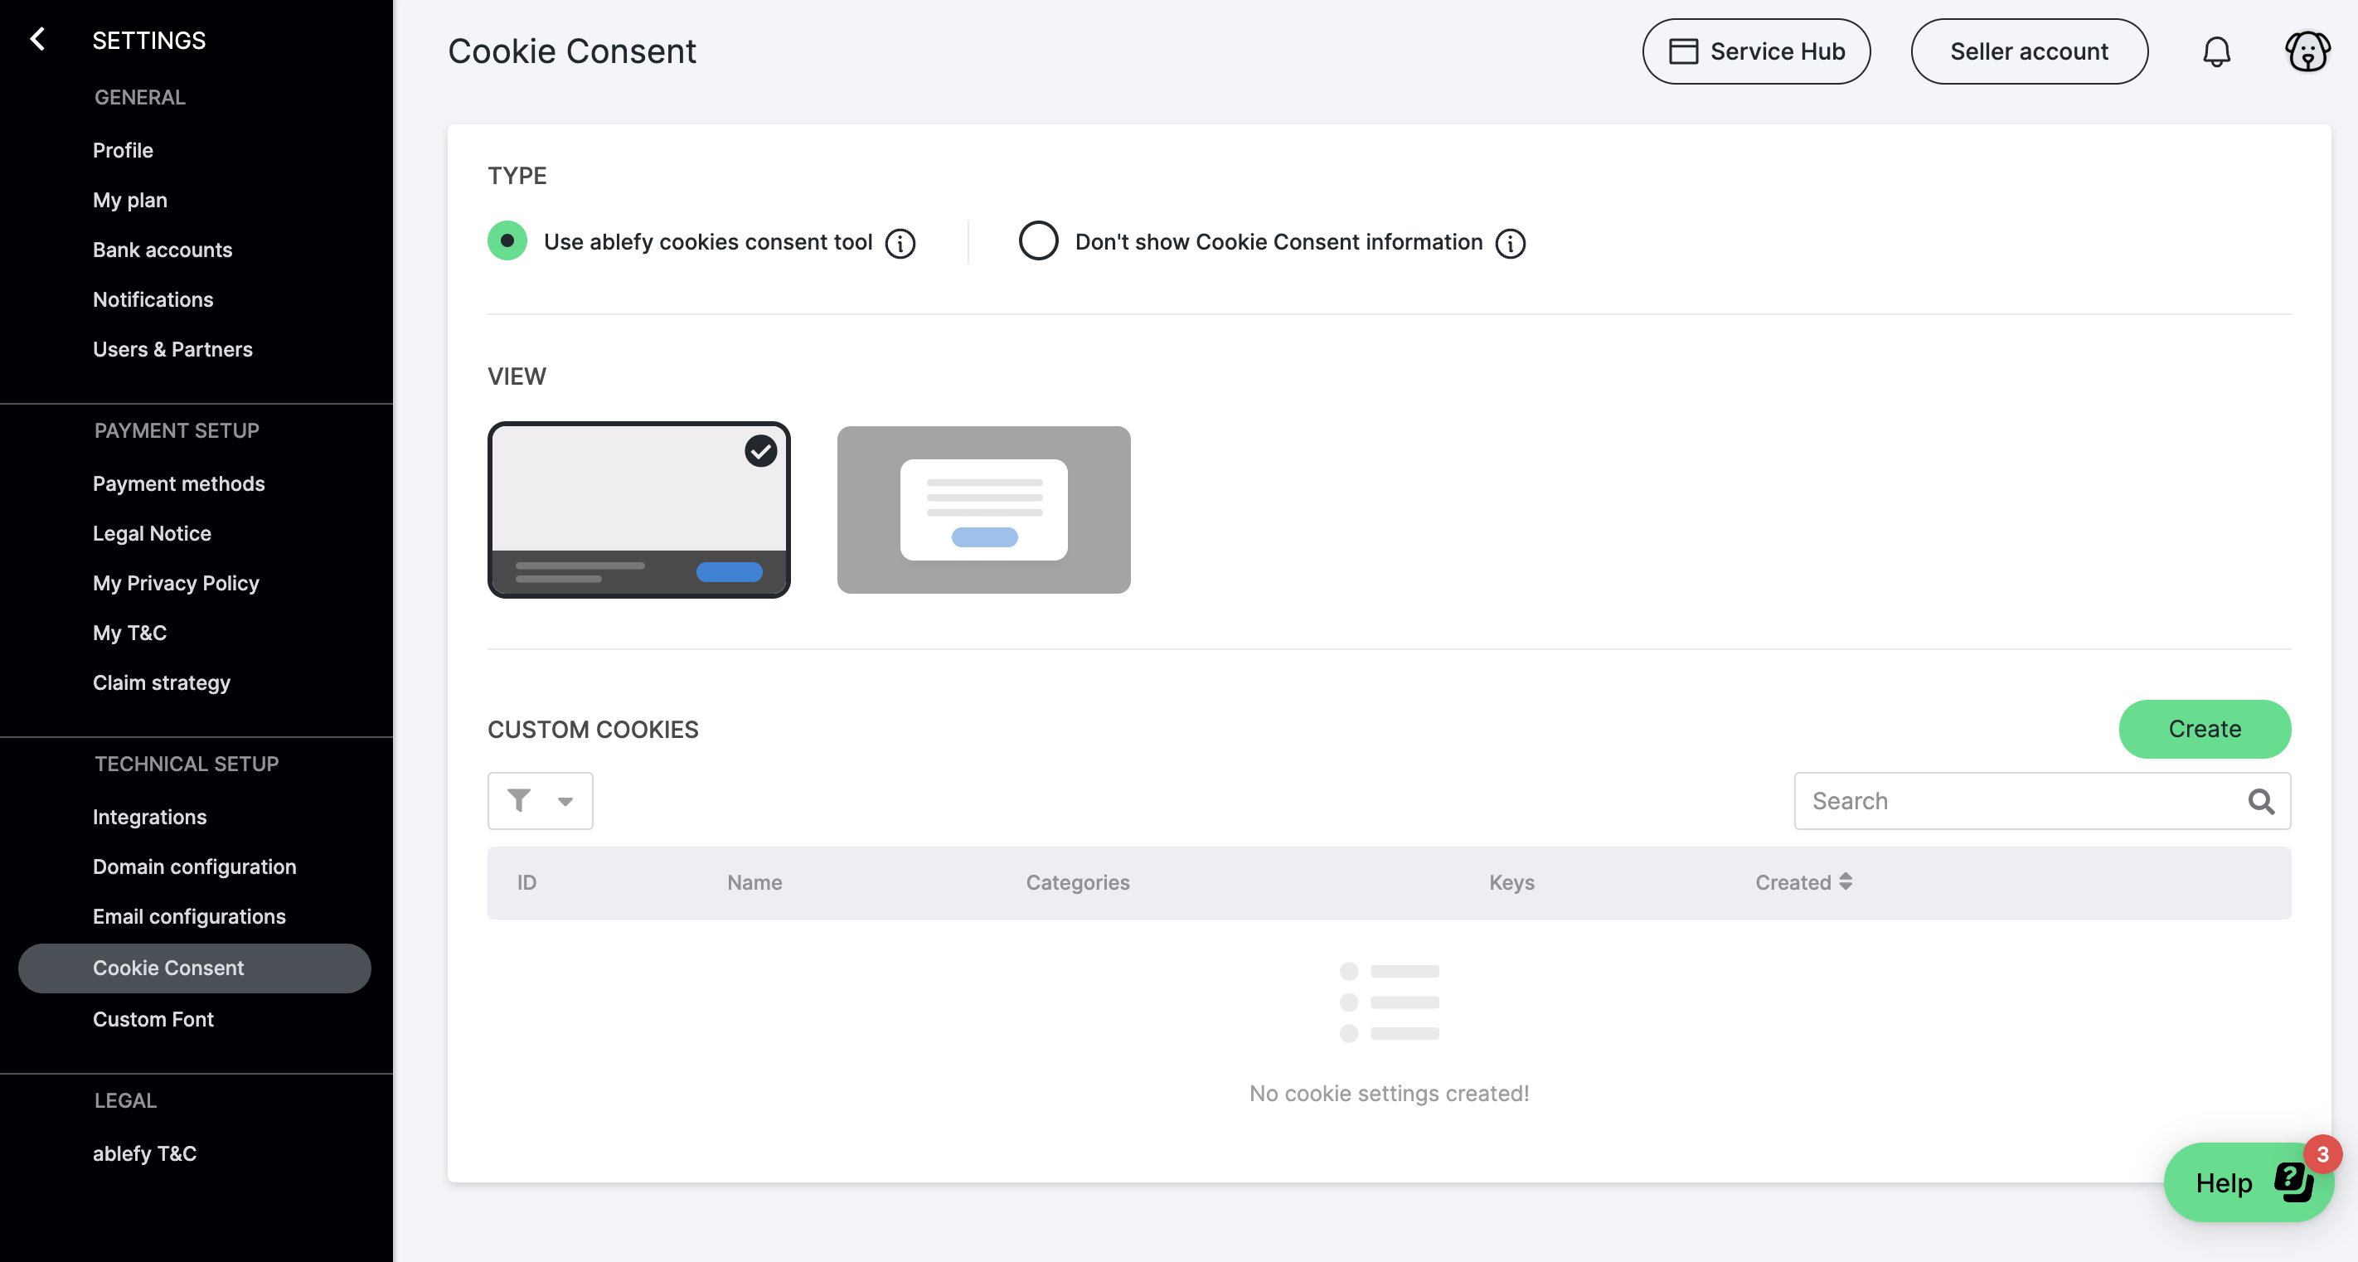2358x1262 pixels.
Task: Open Custom Font settings
Action: click(x=153, y=1018)
